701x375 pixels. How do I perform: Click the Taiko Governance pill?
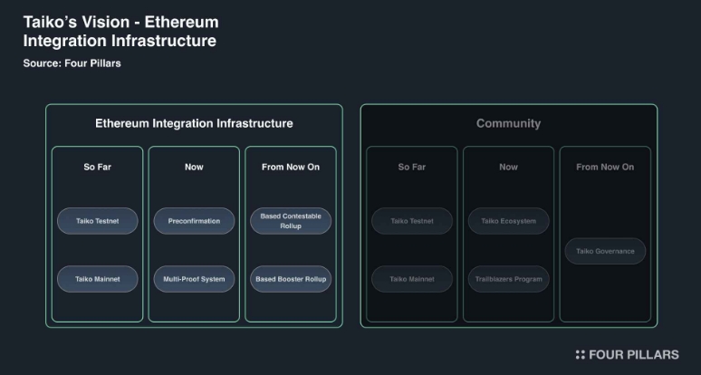tap(605, 251)
